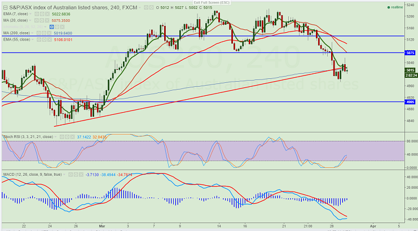This screenshot has width=418, height=231.
Task: Select the S&P/ASX chart title text
Action: (x=73, y=8)
